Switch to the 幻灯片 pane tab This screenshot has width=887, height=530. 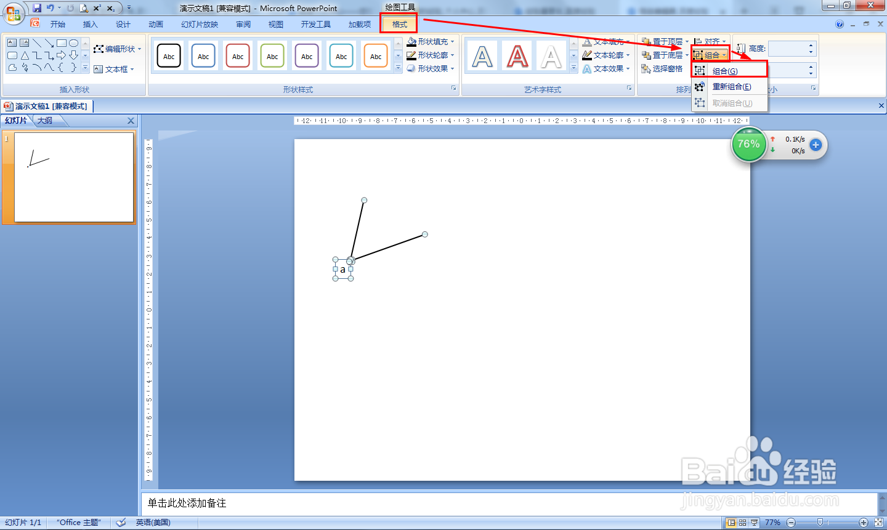pyautogui.click(x=16, y=121)
